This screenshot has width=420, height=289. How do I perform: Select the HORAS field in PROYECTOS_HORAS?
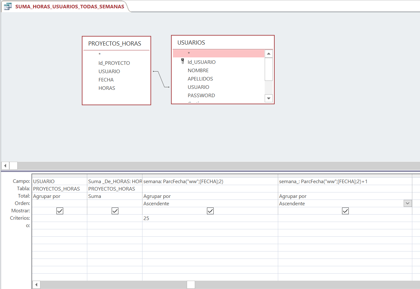[x=107, y=88]
